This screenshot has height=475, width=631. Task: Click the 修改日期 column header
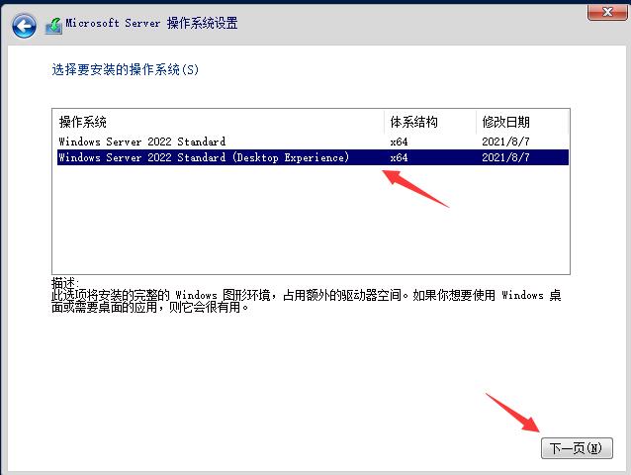(505, 122)
